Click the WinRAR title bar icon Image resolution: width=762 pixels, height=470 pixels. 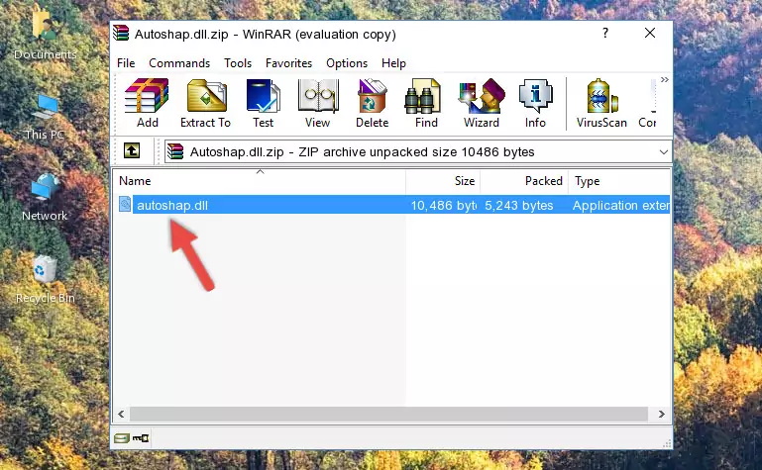pos(121,33)
